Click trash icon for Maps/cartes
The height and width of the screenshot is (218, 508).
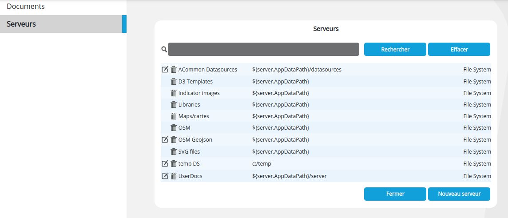point(174,116)
